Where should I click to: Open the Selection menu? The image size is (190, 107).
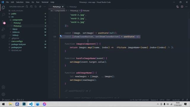coord(20,2)
